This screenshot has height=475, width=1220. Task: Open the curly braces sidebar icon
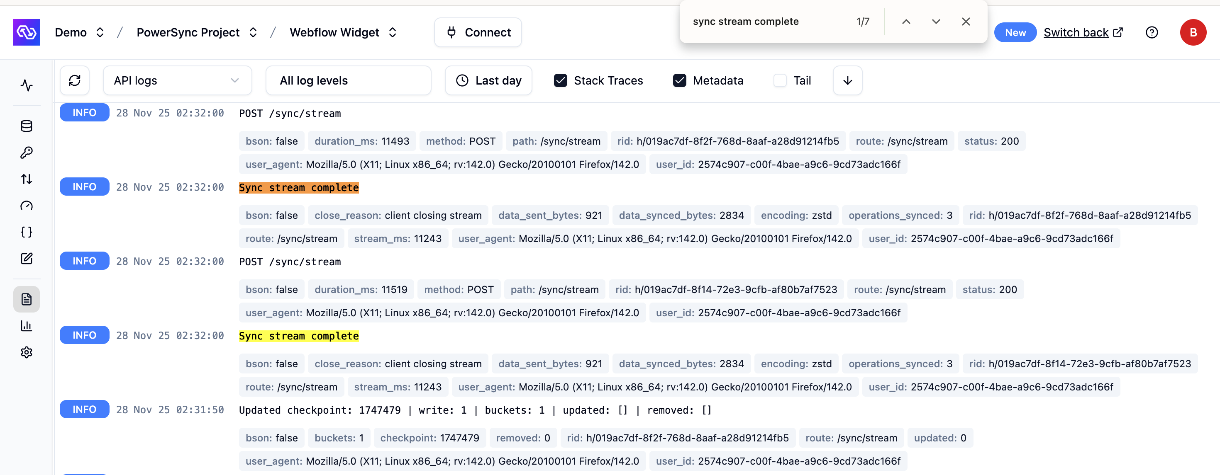pyautogui.click(x=27, y=232)
